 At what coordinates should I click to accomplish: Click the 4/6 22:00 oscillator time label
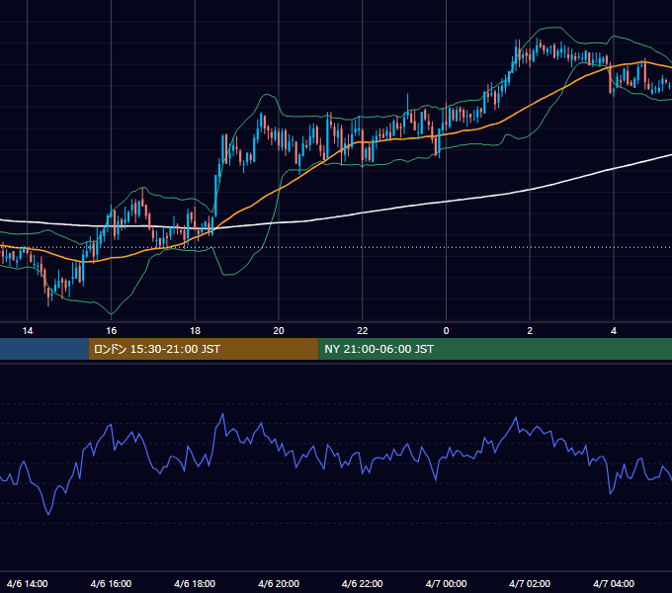pyautogui.click(x=363, y=583)
